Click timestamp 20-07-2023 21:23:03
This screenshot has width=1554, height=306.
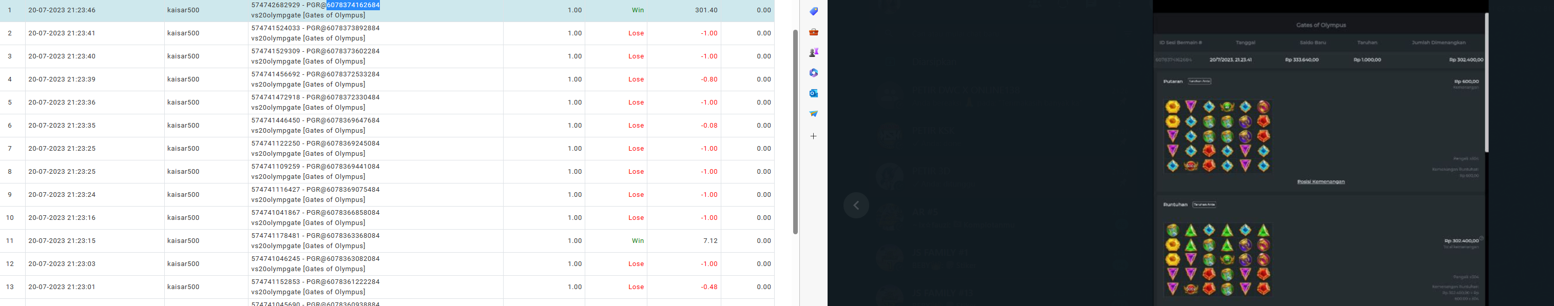[x=62, y=264]
